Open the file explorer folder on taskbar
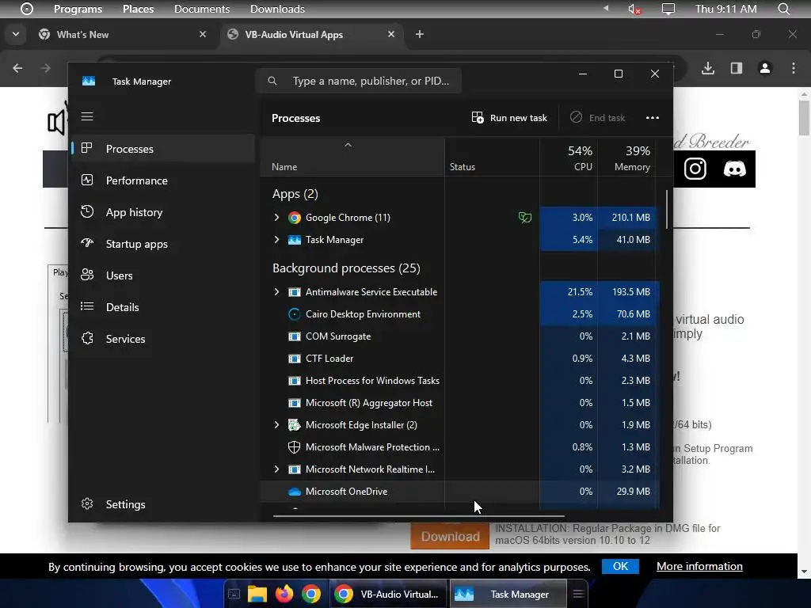Image resolution: width=811 pixels, height=608 pixels. pos(257,594)
